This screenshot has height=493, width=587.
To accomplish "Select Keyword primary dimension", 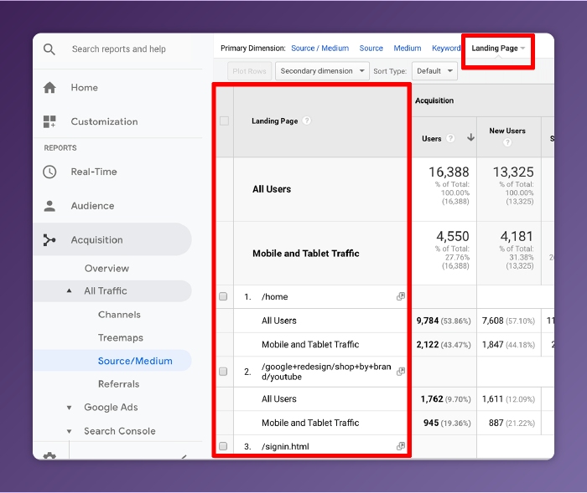I will [x=446, y=49].
